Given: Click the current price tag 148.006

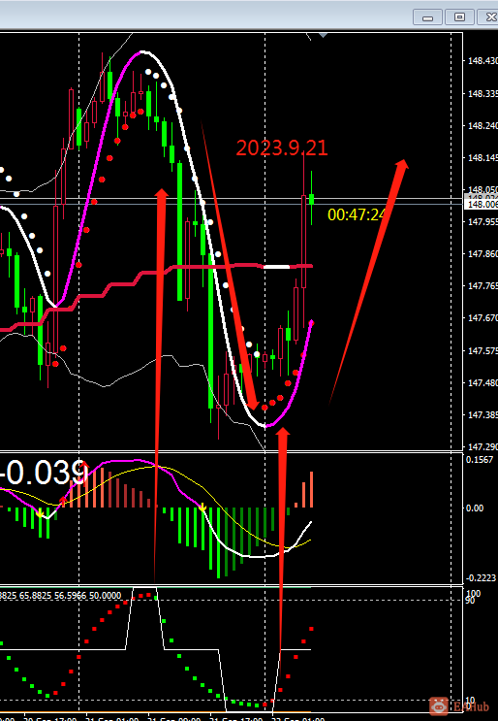Looking at the screenshot, I should click(481, 204).
